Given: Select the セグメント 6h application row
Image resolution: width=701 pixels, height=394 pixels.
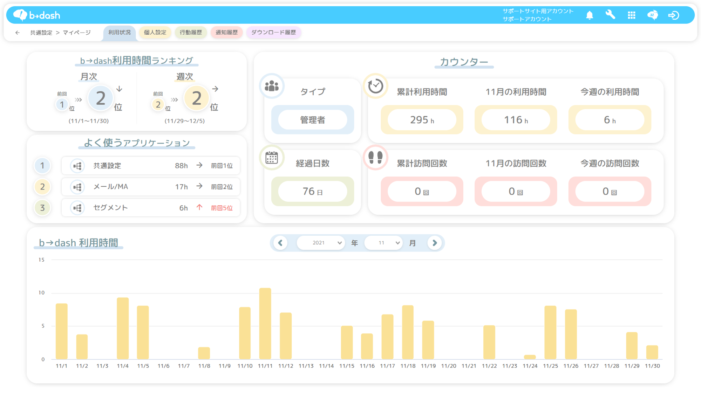Looking at the screenshot, I should pyautogui.click(x=151, y=208).
